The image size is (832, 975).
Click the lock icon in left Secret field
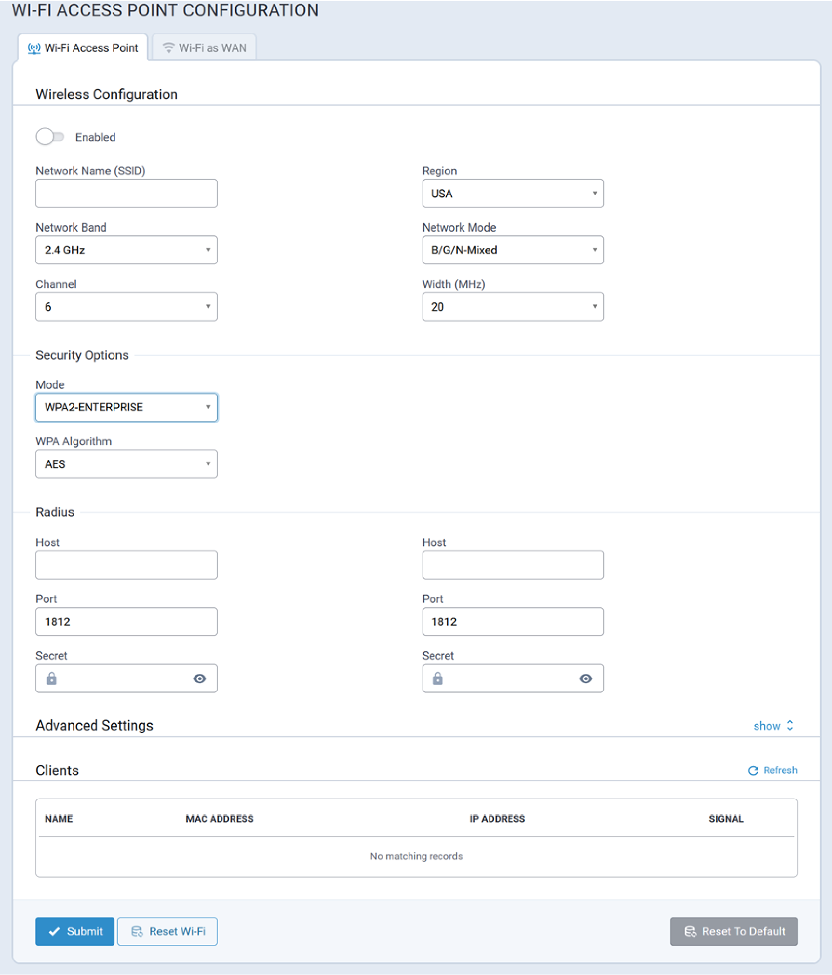pos(52,678)
